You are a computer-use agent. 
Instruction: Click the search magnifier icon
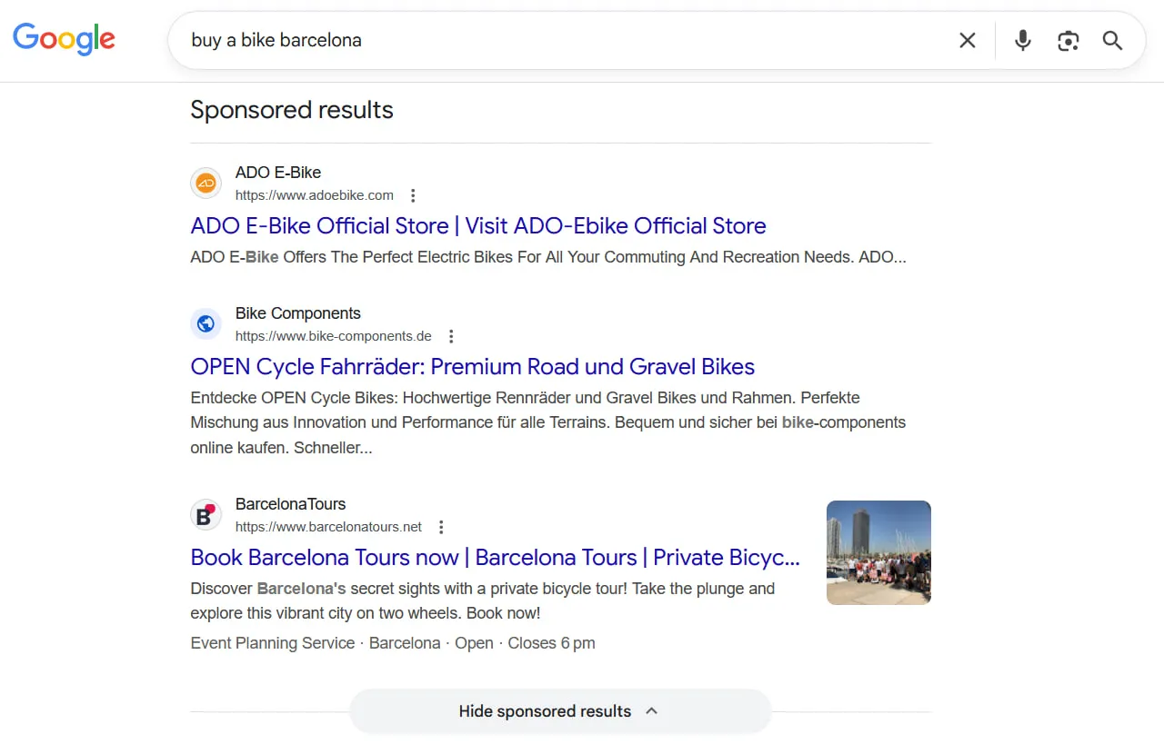[1112, 40]
